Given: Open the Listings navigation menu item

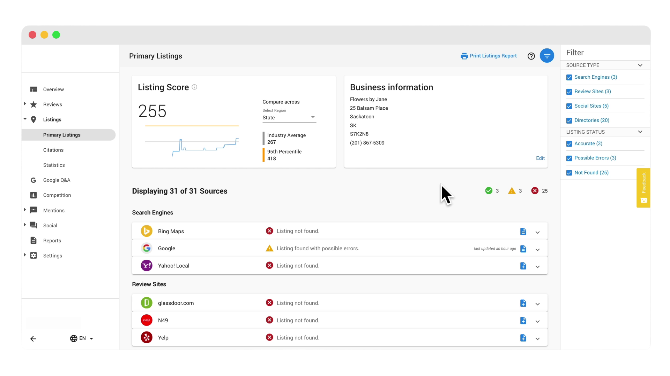Looking at the screenshot, I should click(x=52, y=119).
